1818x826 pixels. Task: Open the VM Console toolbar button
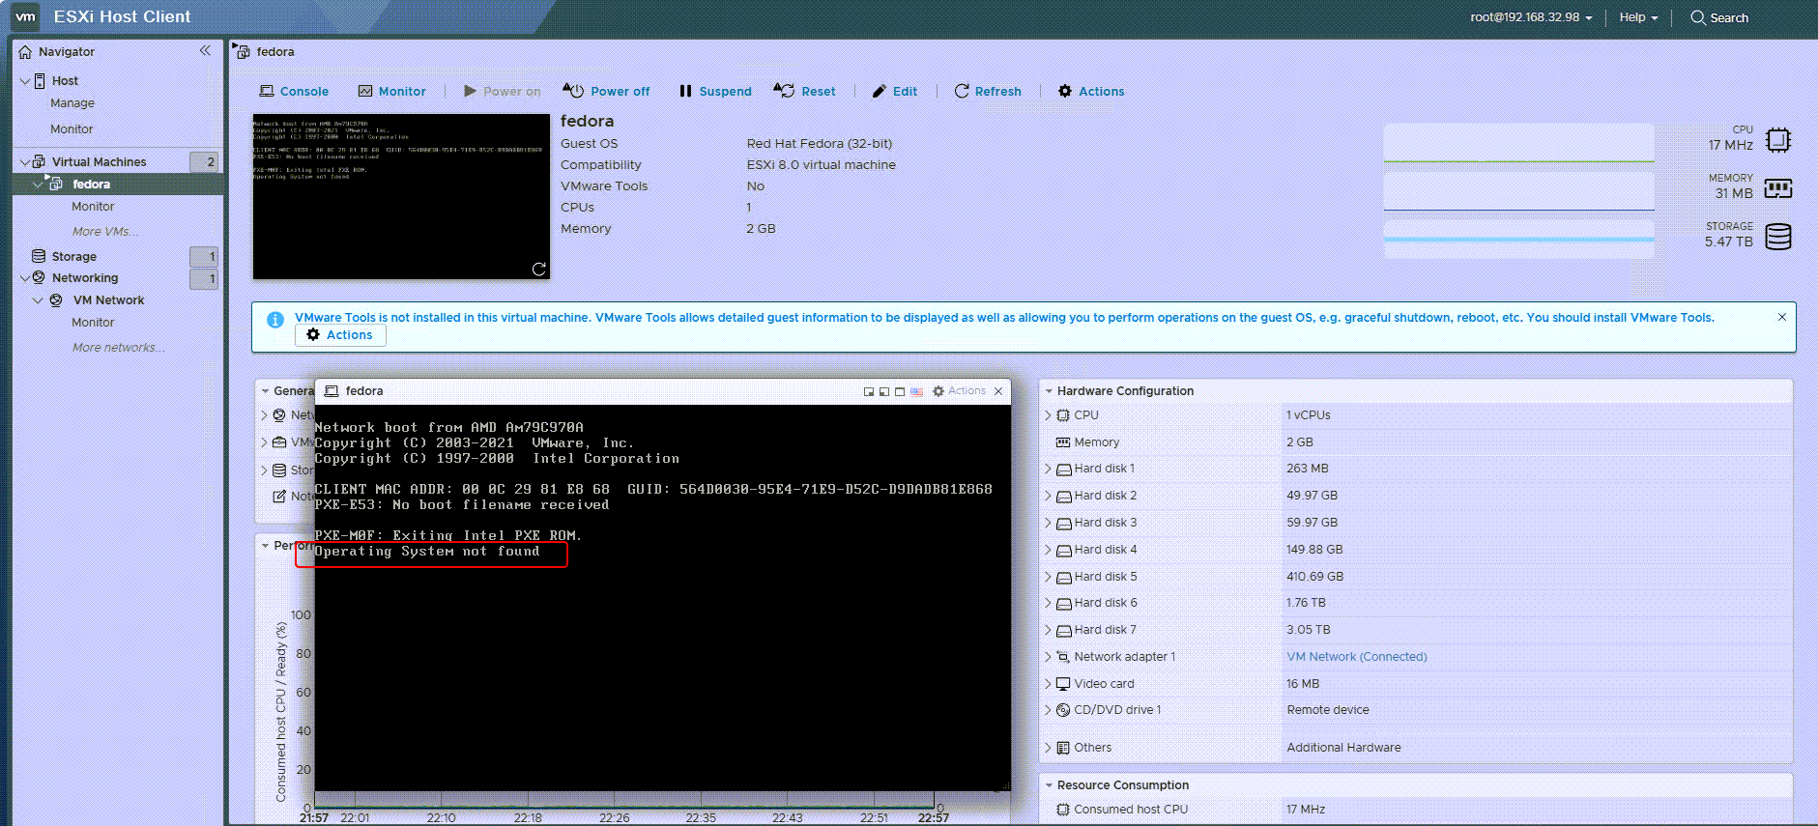[294, 91]
